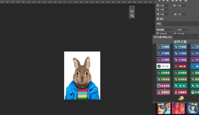This screenshot has width=199, height=115.
Task: Click the left indent input field
Action: coord(164,6)
